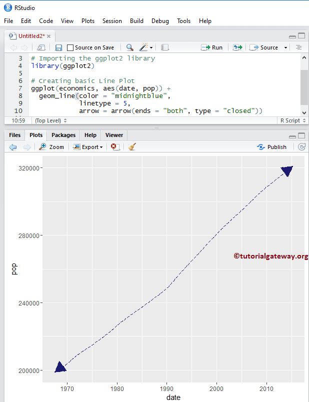Maximize the Plots pane

[301, 135]
